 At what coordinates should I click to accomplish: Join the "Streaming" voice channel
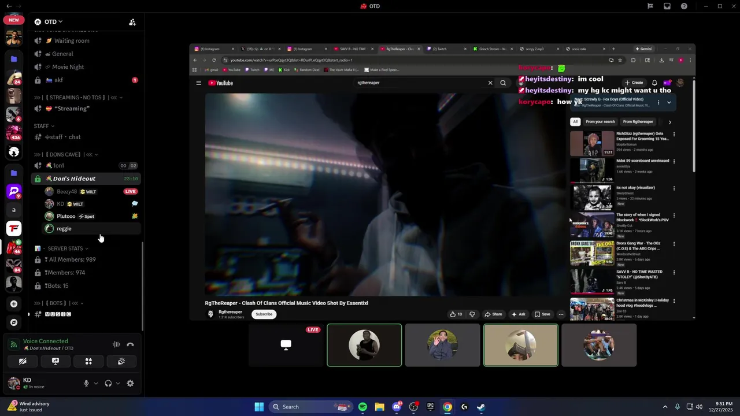86,109
